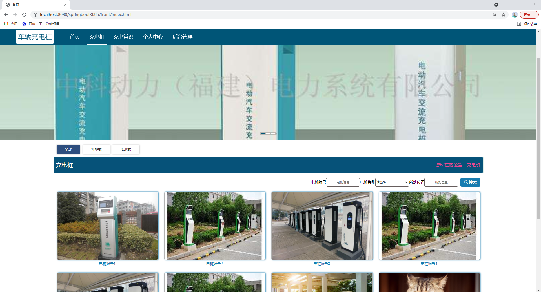Click the 电桩编号4 caption link
This screenshot has height=292, width=541.
pyautogui.click(x=429, y=264)
